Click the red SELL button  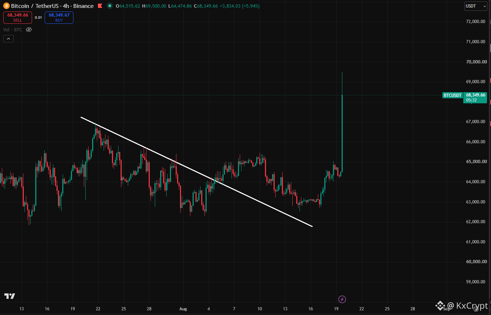[x=18, y=17]
